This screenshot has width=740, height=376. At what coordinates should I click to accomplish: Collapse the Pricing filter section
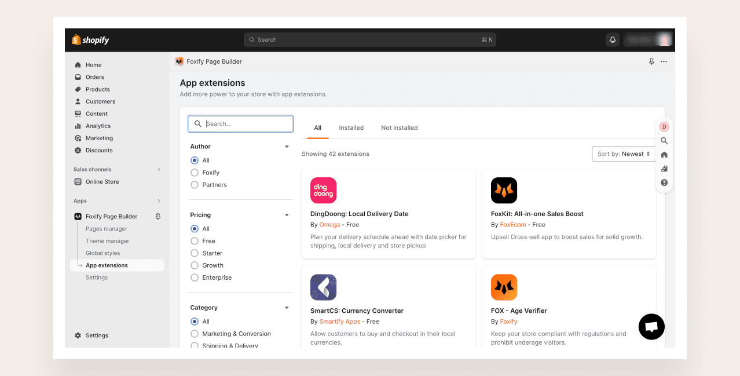pos(287,215)
